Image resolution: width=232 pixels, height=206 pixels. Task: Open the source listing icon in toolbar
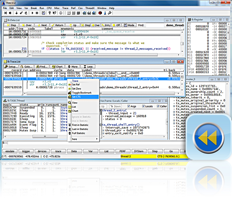coord(69,13)
